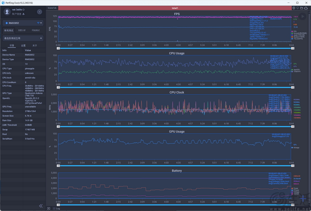Click the Battery chart left range slider handle
The image size is (311, 211).
[58, 205]
